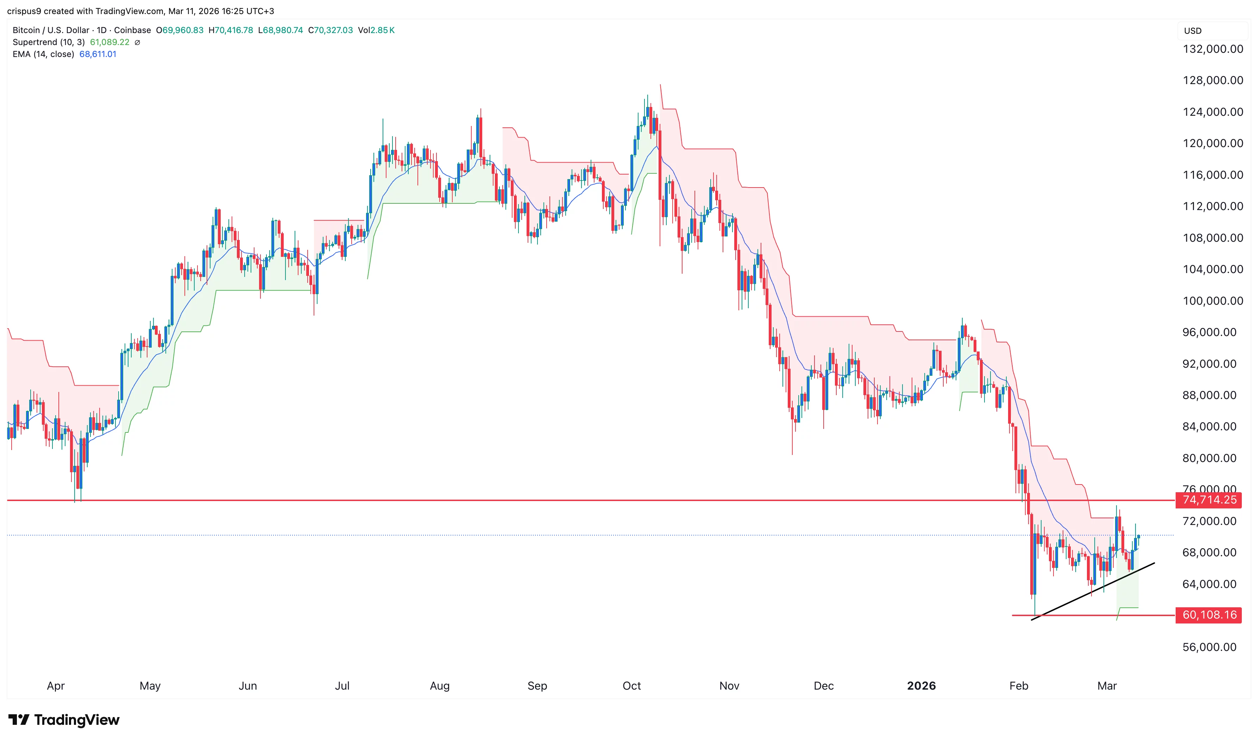Image resolution: width=1258 pixels, height=741 pixels.
Task: Click the Oct label on time axis
Action: tap(631, 685)
